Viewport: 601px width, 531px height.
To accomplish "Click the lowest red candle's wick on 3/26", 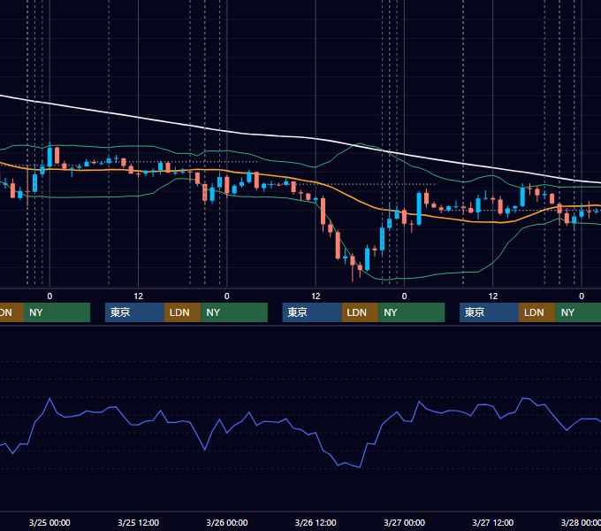I will [353, 275].
